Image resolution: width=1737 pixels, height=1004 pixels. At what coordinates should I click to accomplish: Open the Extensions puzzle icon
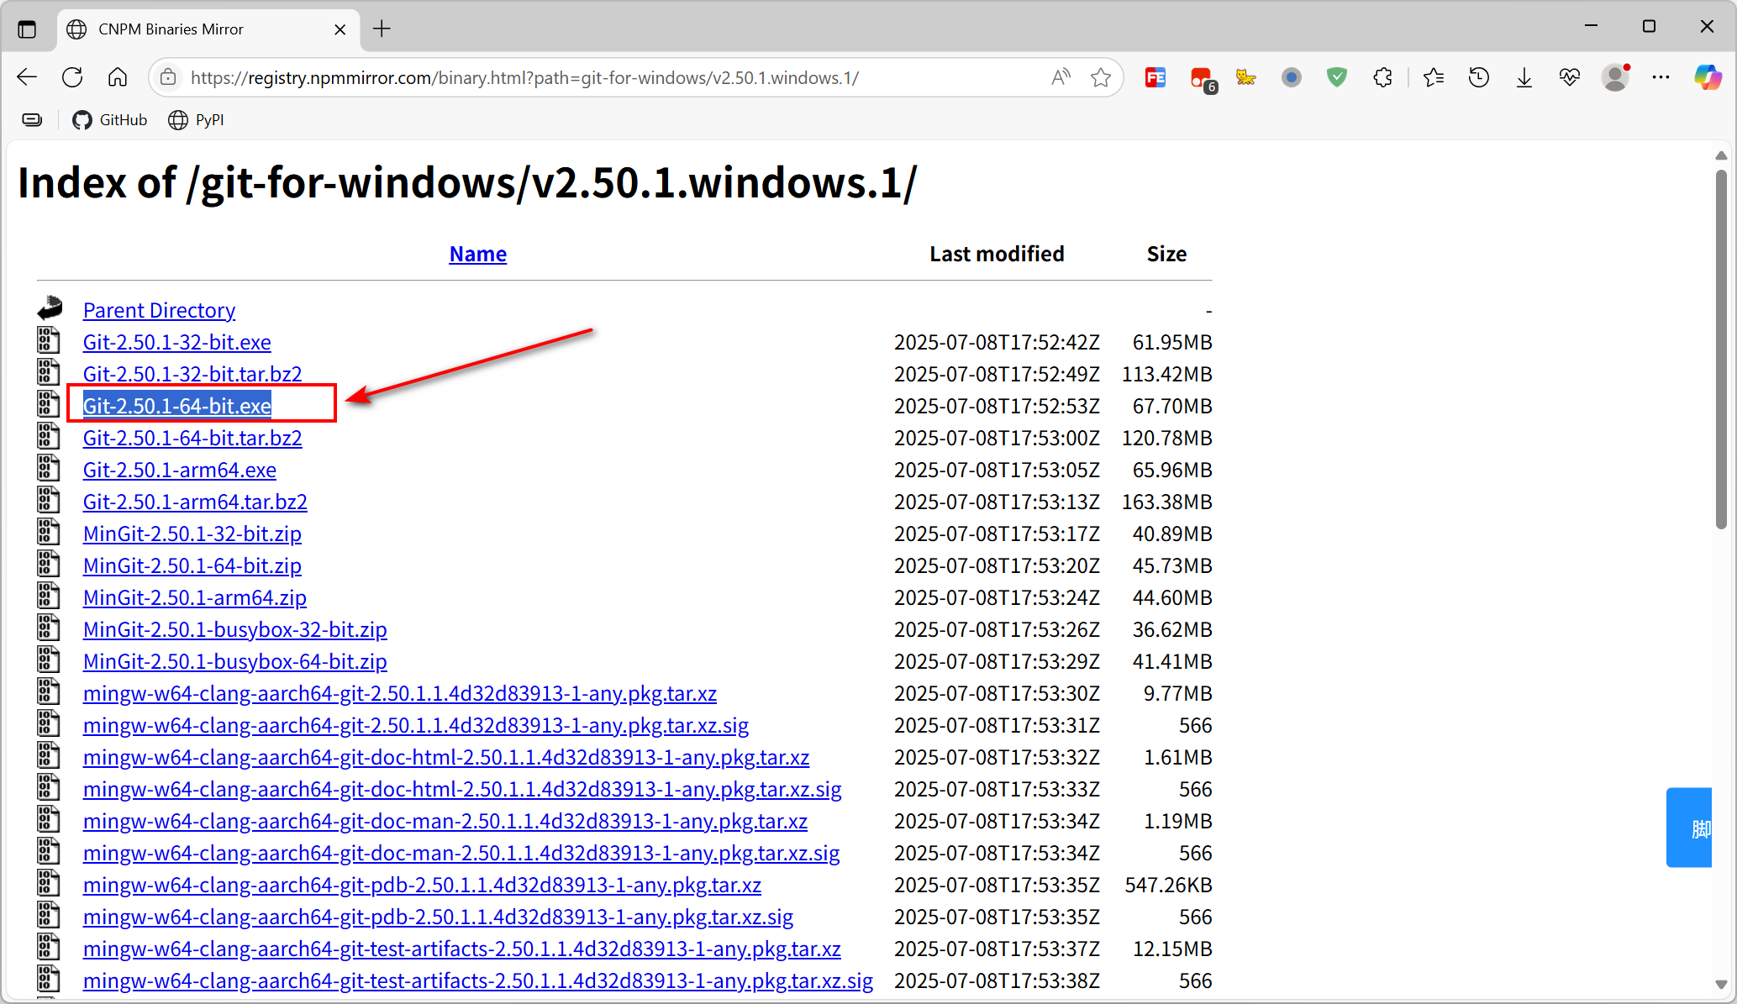tap(1382, 77)
